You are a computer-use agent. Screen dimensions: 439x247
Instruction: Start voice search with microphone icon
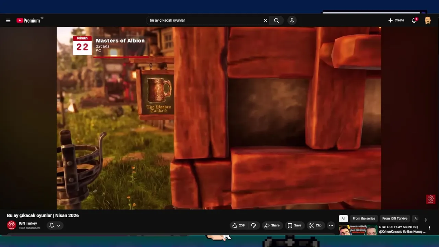click(x=292, y=20)
